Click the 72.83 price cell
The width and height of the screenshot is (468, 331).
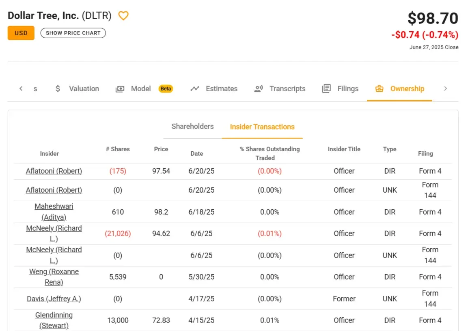pyautogui.click(x=161, y=320)
